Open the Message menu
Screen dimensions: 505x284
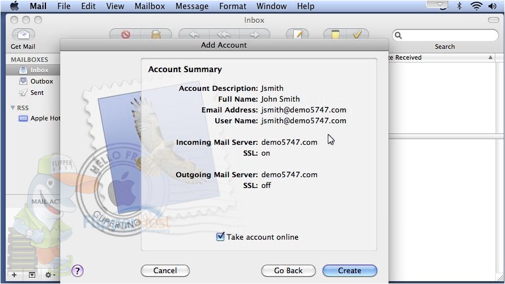192,6
